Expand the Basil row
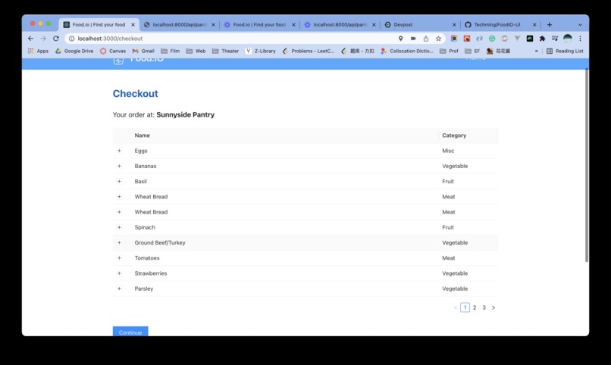The width and height of the screenshot is (611, 365). pyautogui.click(x=119, y=181)
